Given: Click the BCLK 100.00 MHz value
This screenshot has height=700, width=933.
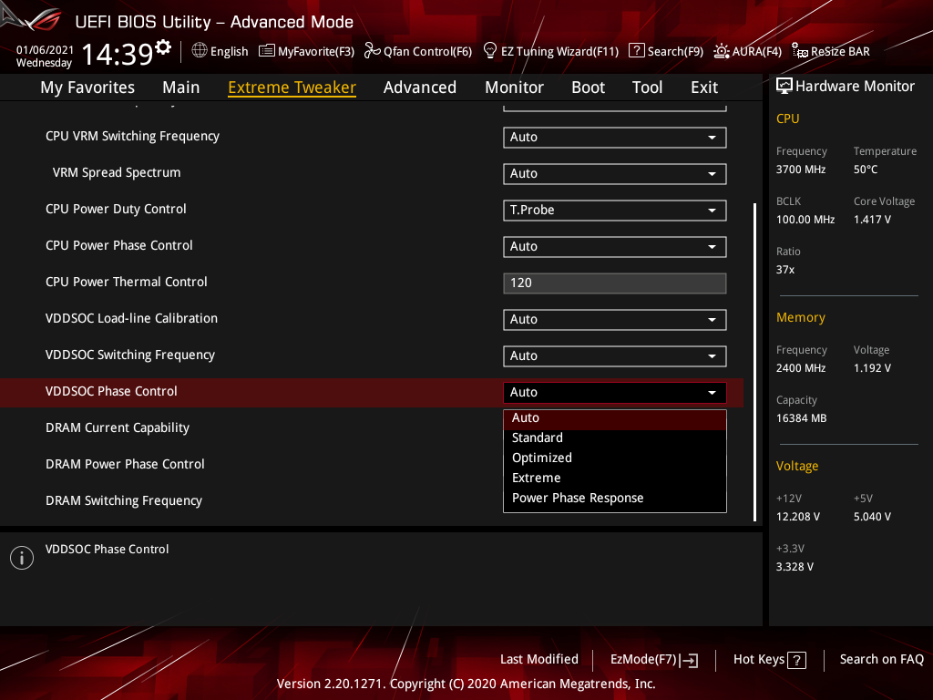Looking at the screenshot, I should (805, 220).
